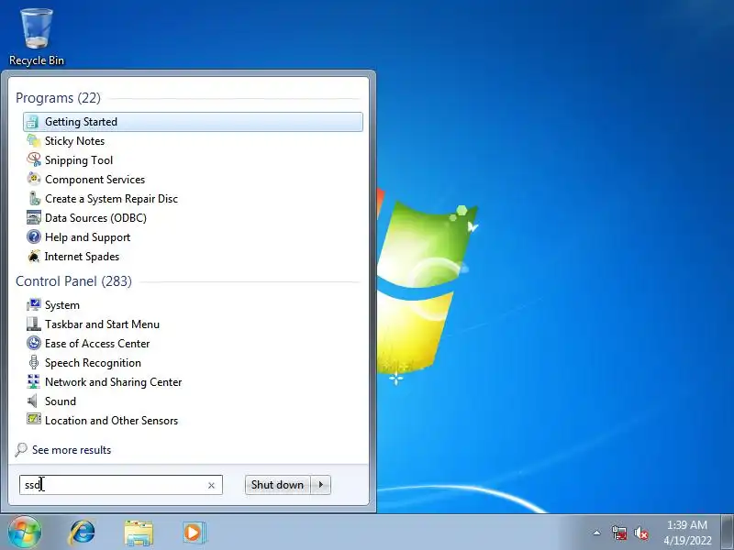Clear the search box with the X
This screenshot has width=734, height=550.
pyautogui.click(x=211, y=486)
